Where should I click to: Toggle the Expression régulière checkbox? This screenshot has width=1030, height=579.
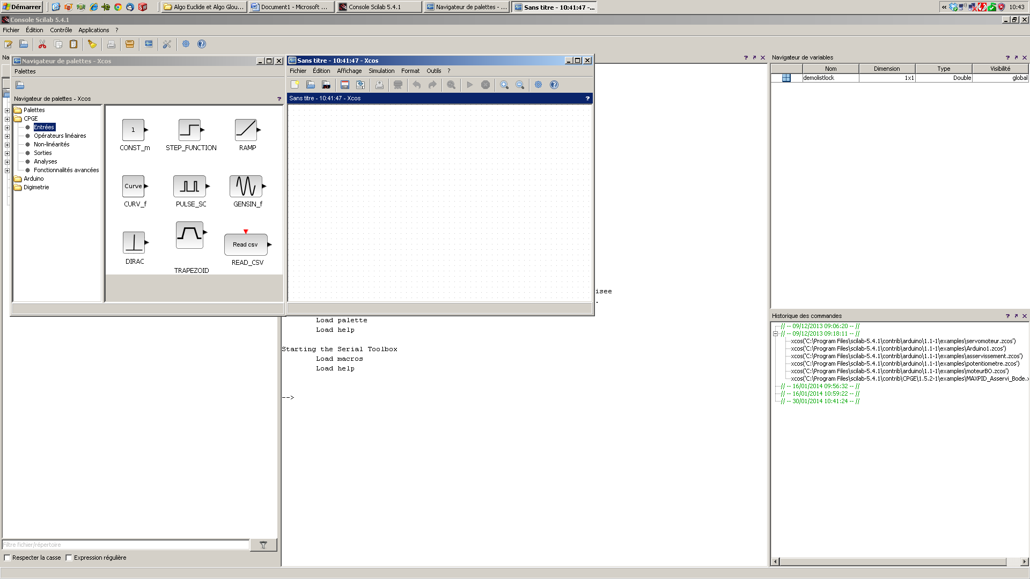click(69, 558)
